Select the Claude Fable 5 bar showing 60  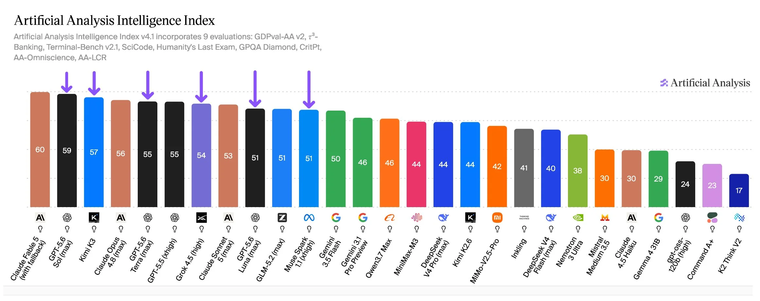coord(40,150)
